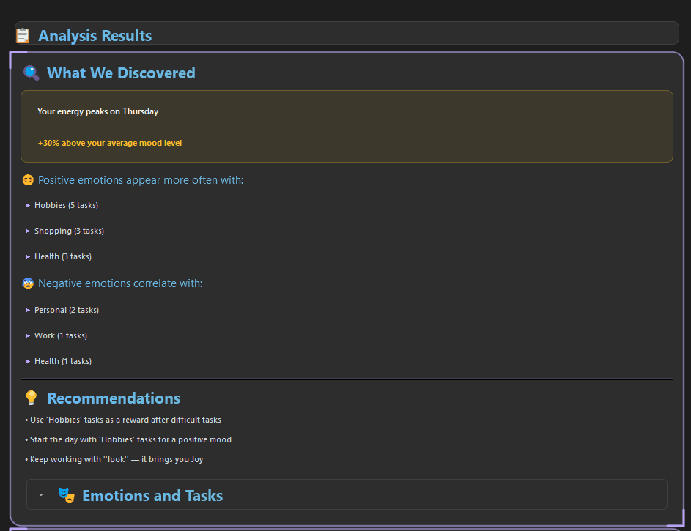This screenshot has height=531, width=691.
Task: Click the worried emoji before Negative emotions
Action: click(x=27, y=283)
